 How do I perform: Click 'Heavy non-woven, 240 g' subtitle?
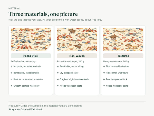pyautogui.click(x=116, y=61)
